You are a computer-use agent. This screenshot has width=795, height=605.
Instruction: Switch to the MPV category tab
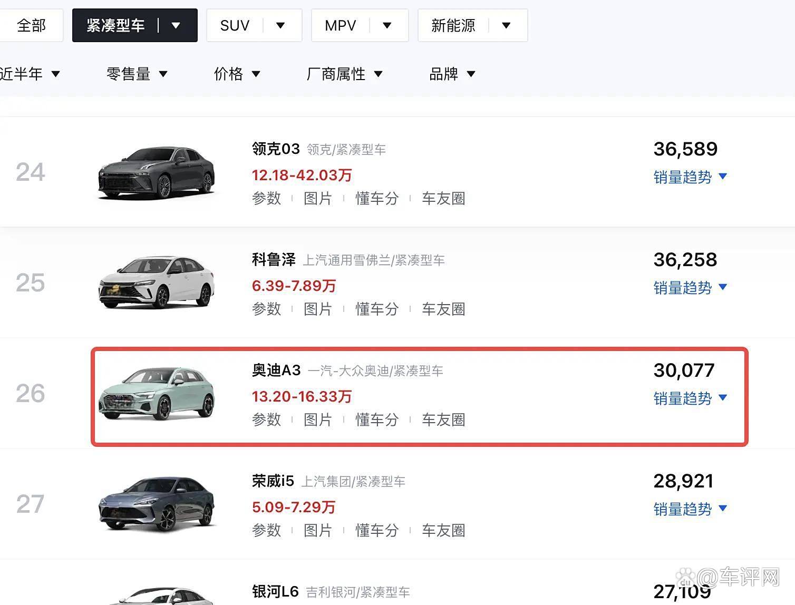point(340,25)
